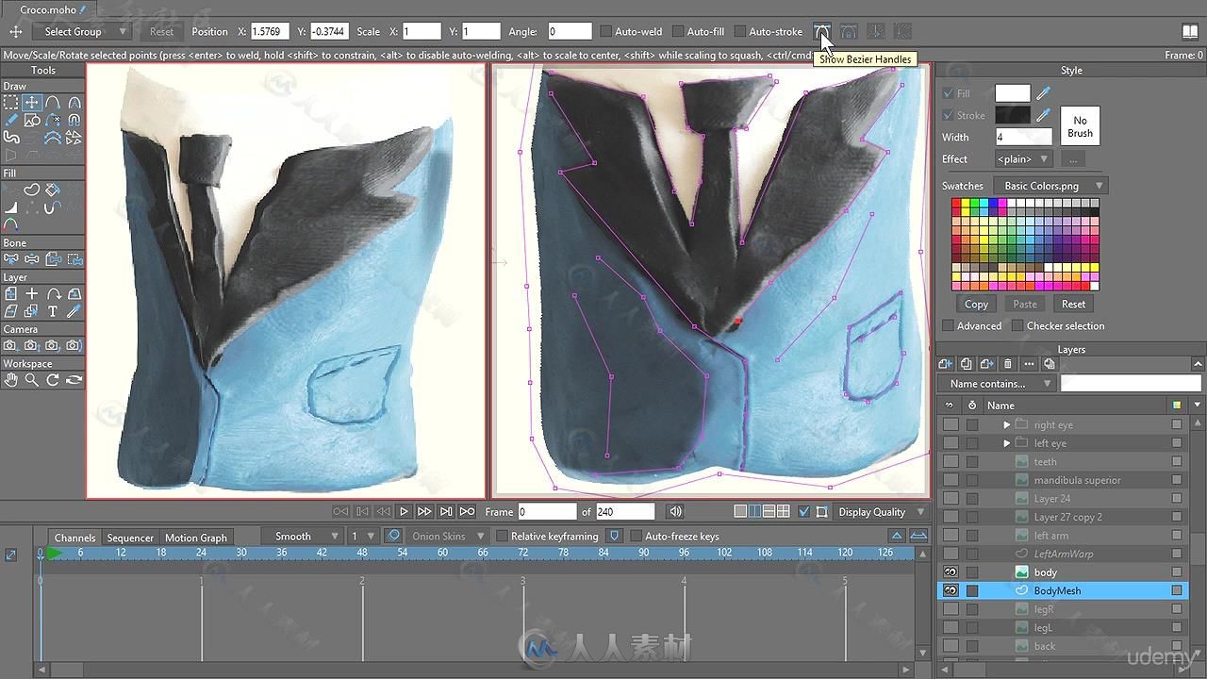
Task: Enable Auto-freeze keys checkbox
Action: click(x=636, y=537)
